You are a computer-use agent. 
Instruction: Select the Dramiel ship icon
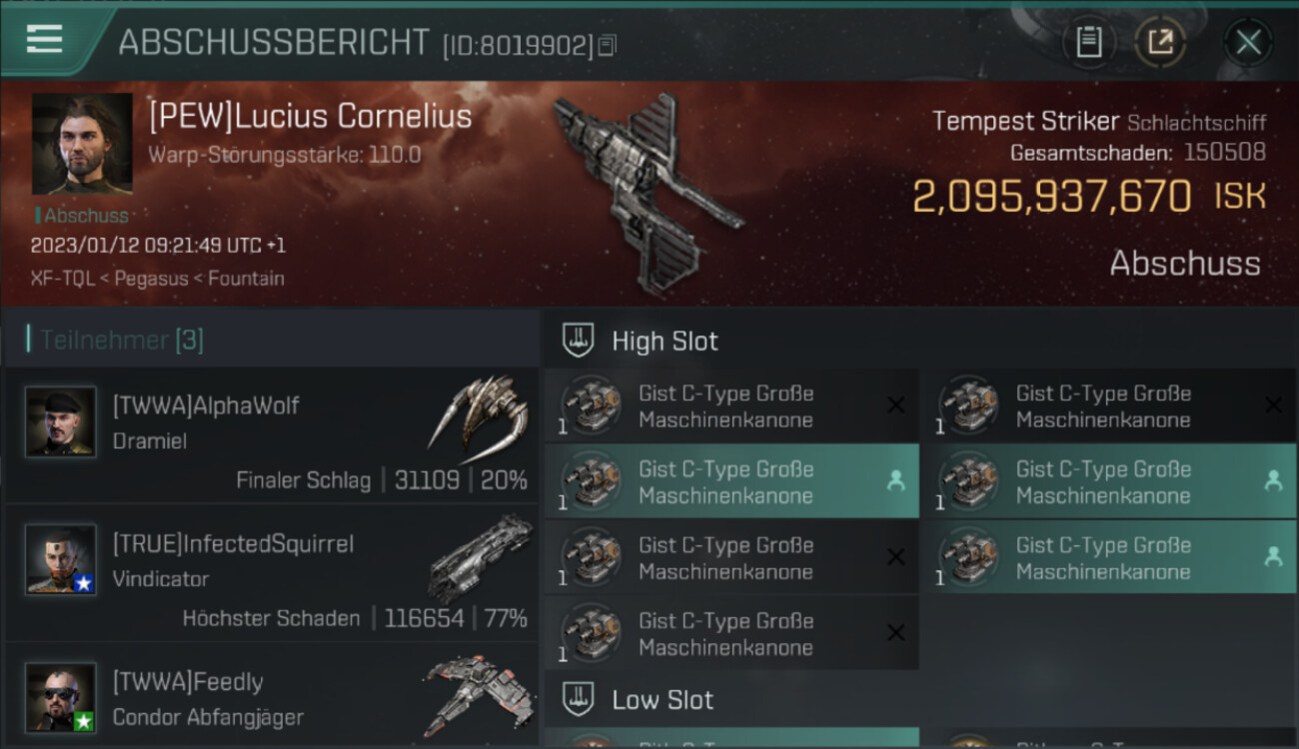point(478,412)
